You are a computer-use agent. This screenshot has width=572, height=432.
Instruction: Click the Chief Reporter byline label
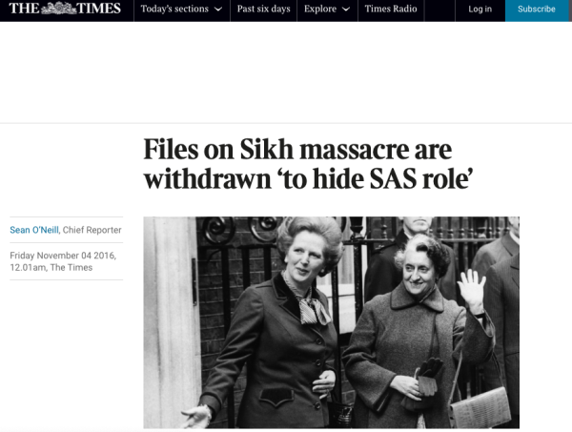tap(92, 230)
